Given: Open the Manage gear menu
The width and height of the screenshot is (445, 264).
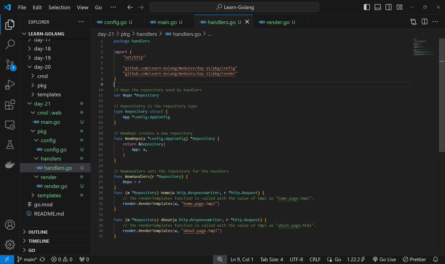Looking at the screenshot, I should (10, 244).
